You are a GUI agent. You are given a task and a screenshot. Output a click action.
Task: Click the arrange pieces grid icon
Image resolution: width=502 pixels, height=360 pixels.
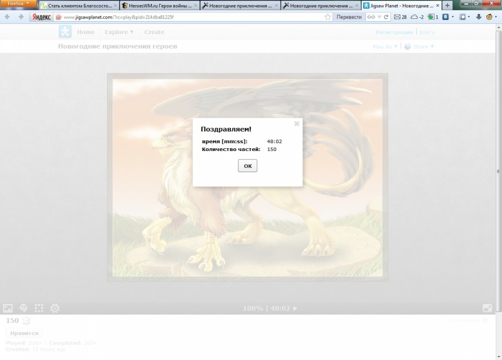point(39,308)
